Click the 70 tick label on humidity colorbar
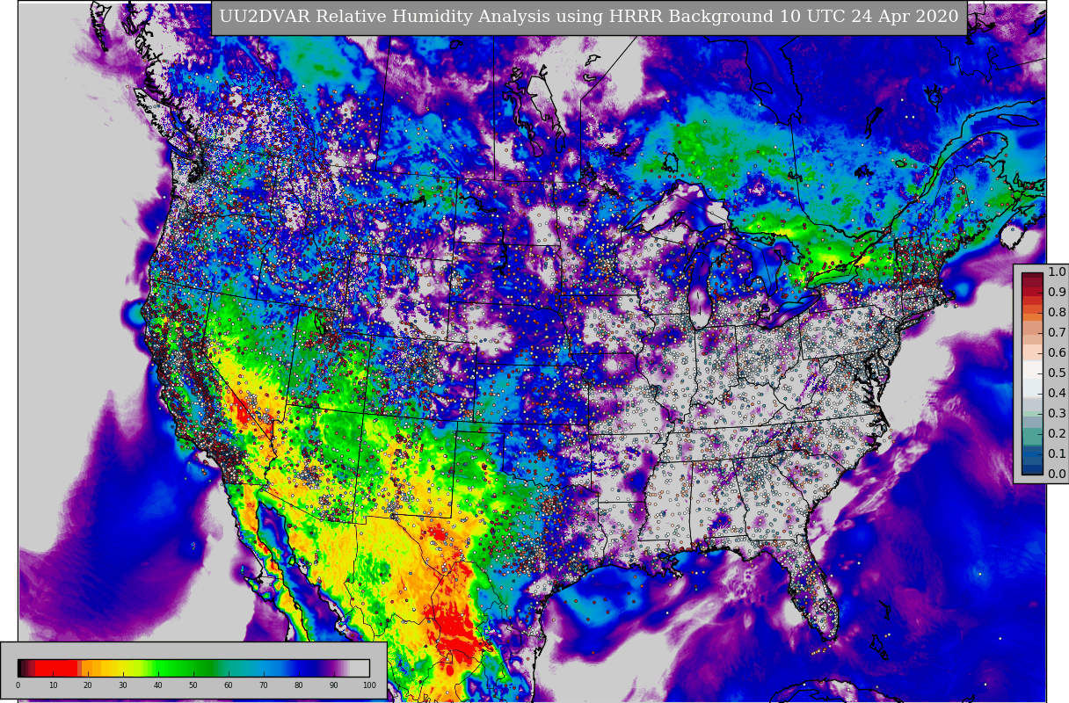Viewport: 1069px width, 703px height. [264, 685]
